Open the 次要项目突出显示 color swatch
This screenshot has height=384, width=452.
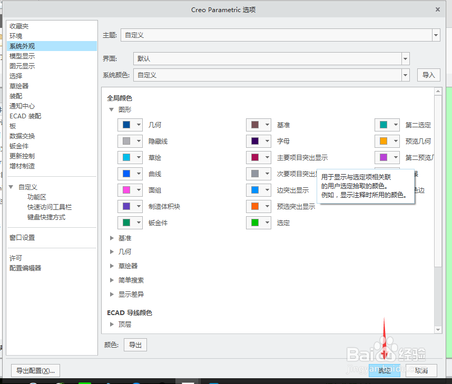[x=259, y=174]
